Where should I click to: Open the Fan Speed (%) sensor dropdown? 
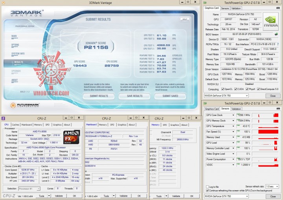point(233,132)
